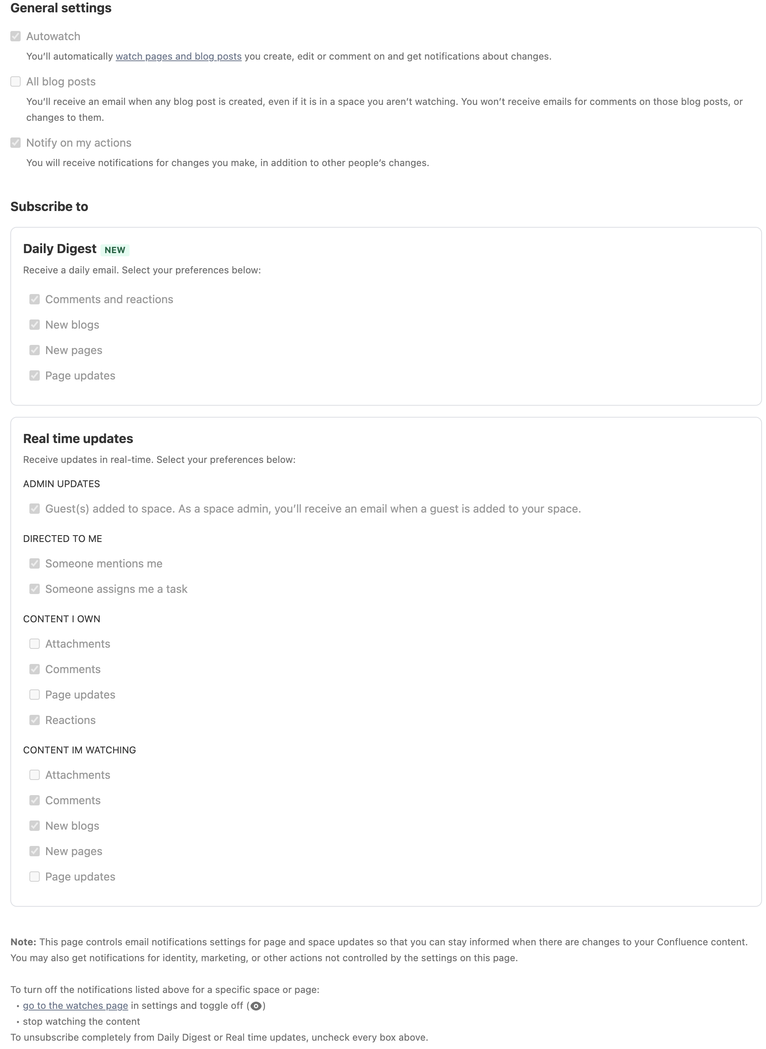Click the NEW badge next to Daily Digest
Viewport: 766px width, 1049px height.
[x=114, y=250]
